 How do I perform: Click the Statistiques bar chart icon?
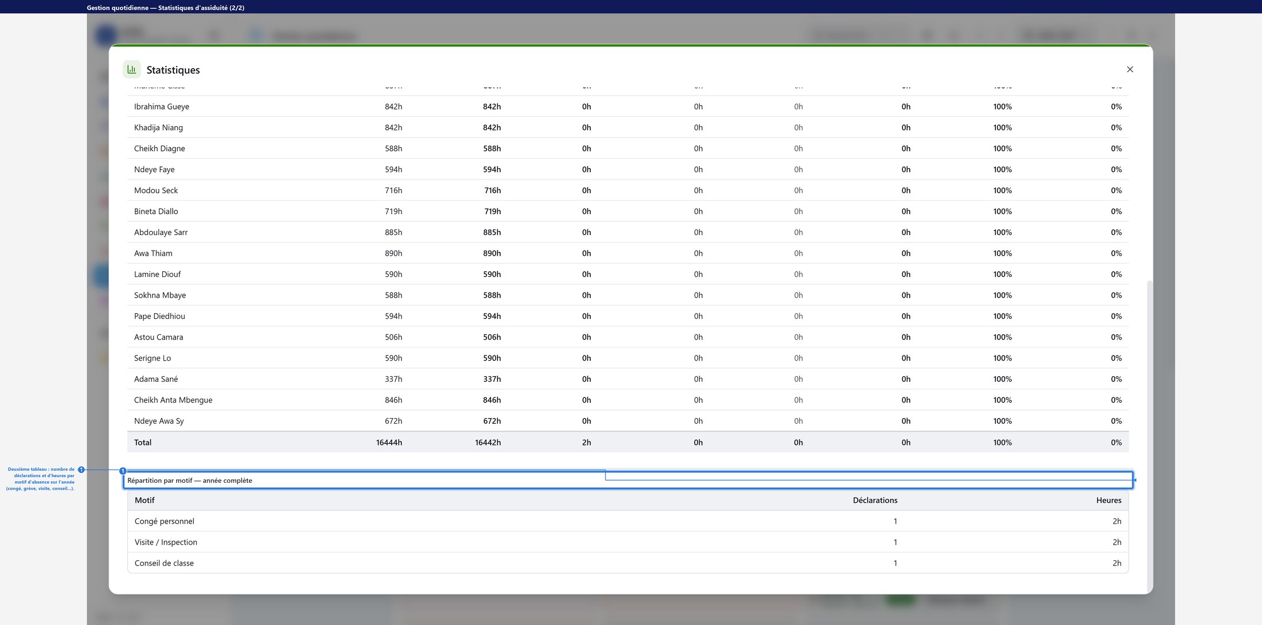[132, 69]
